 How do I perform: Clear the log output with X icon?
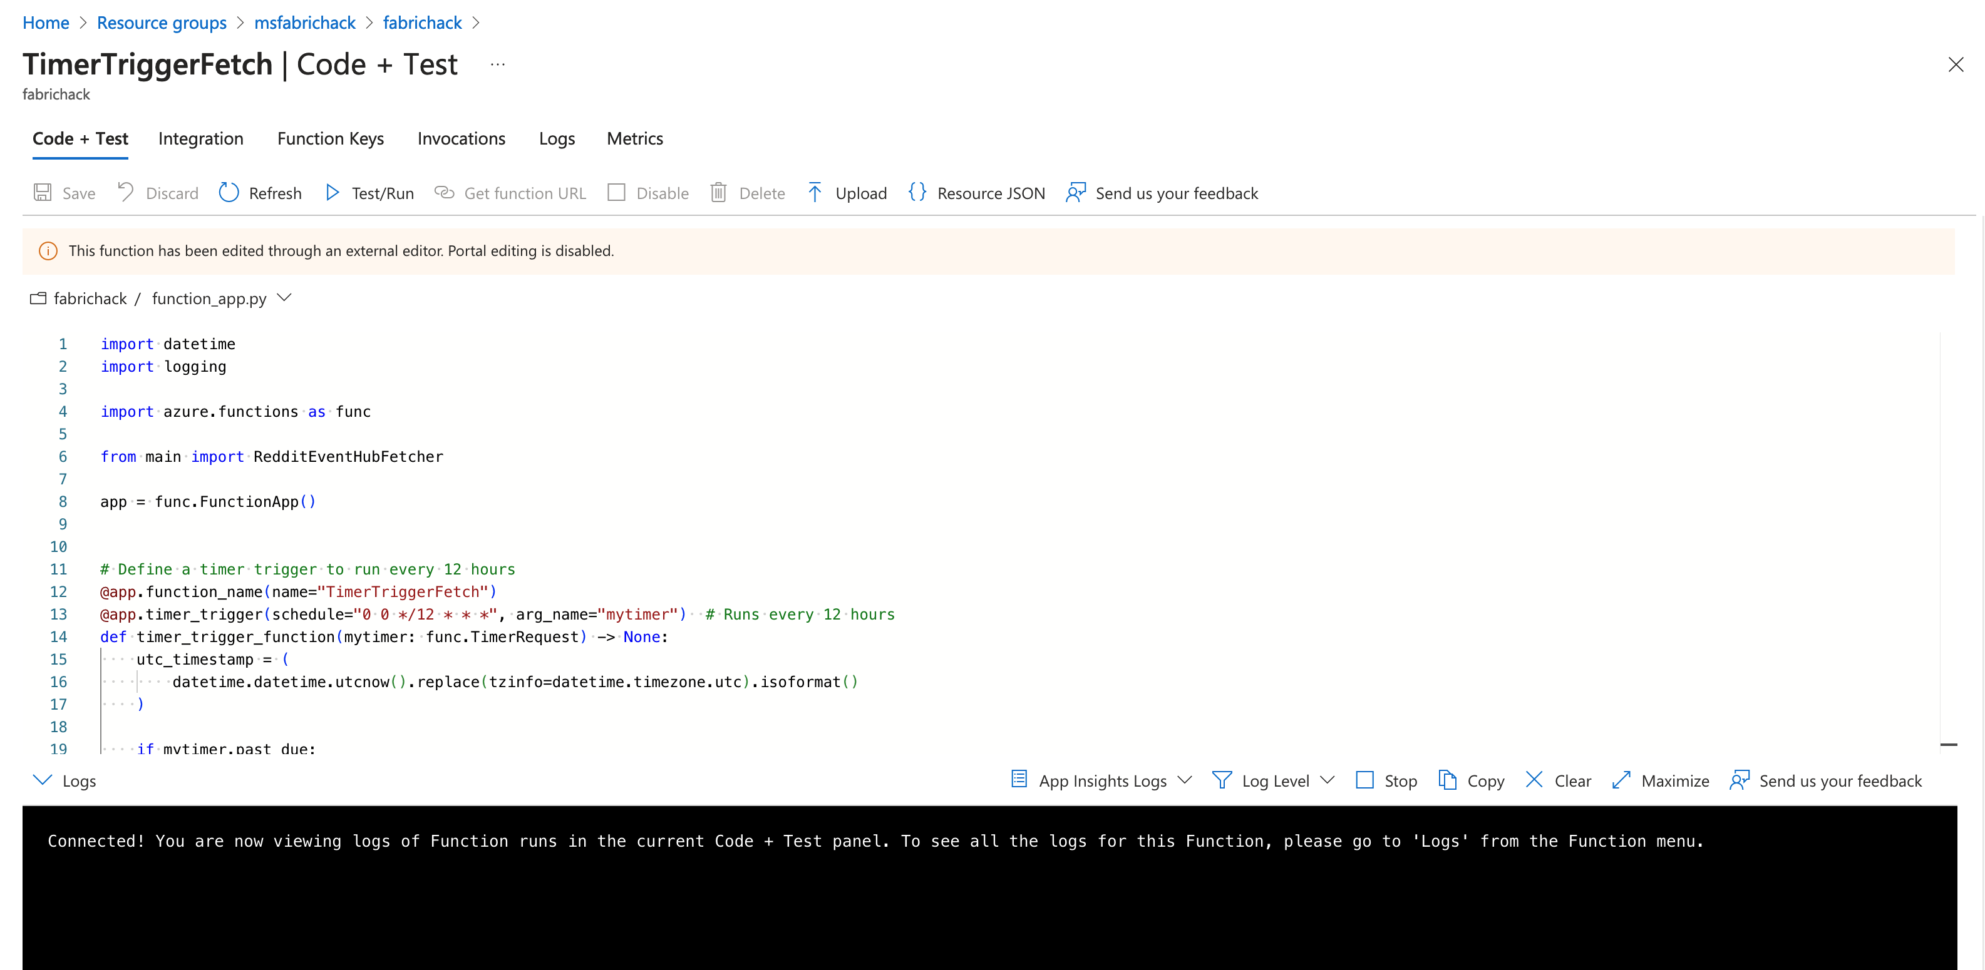click(x=1534, y=780)
